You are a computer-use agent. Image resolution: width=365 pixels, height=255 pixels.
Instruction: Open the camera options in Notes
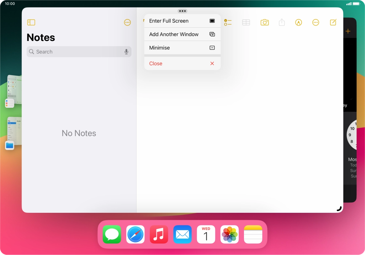pyautogui.click(x=265, y=22)
